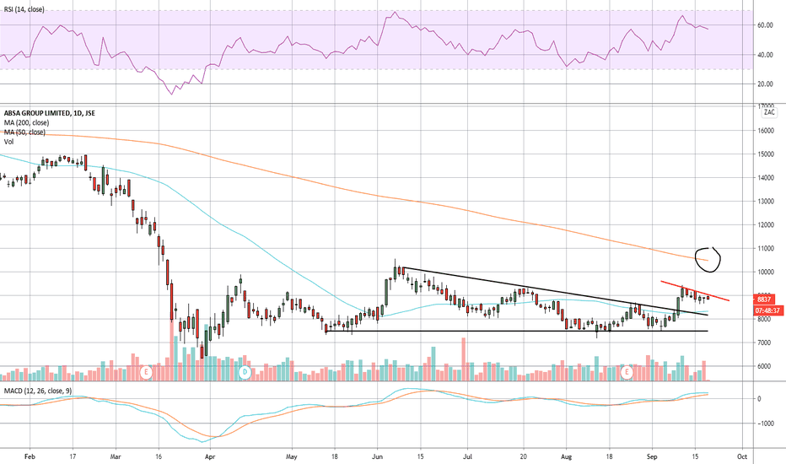
Task: Click the Apr date label on time axis
Action: point(210,456)
